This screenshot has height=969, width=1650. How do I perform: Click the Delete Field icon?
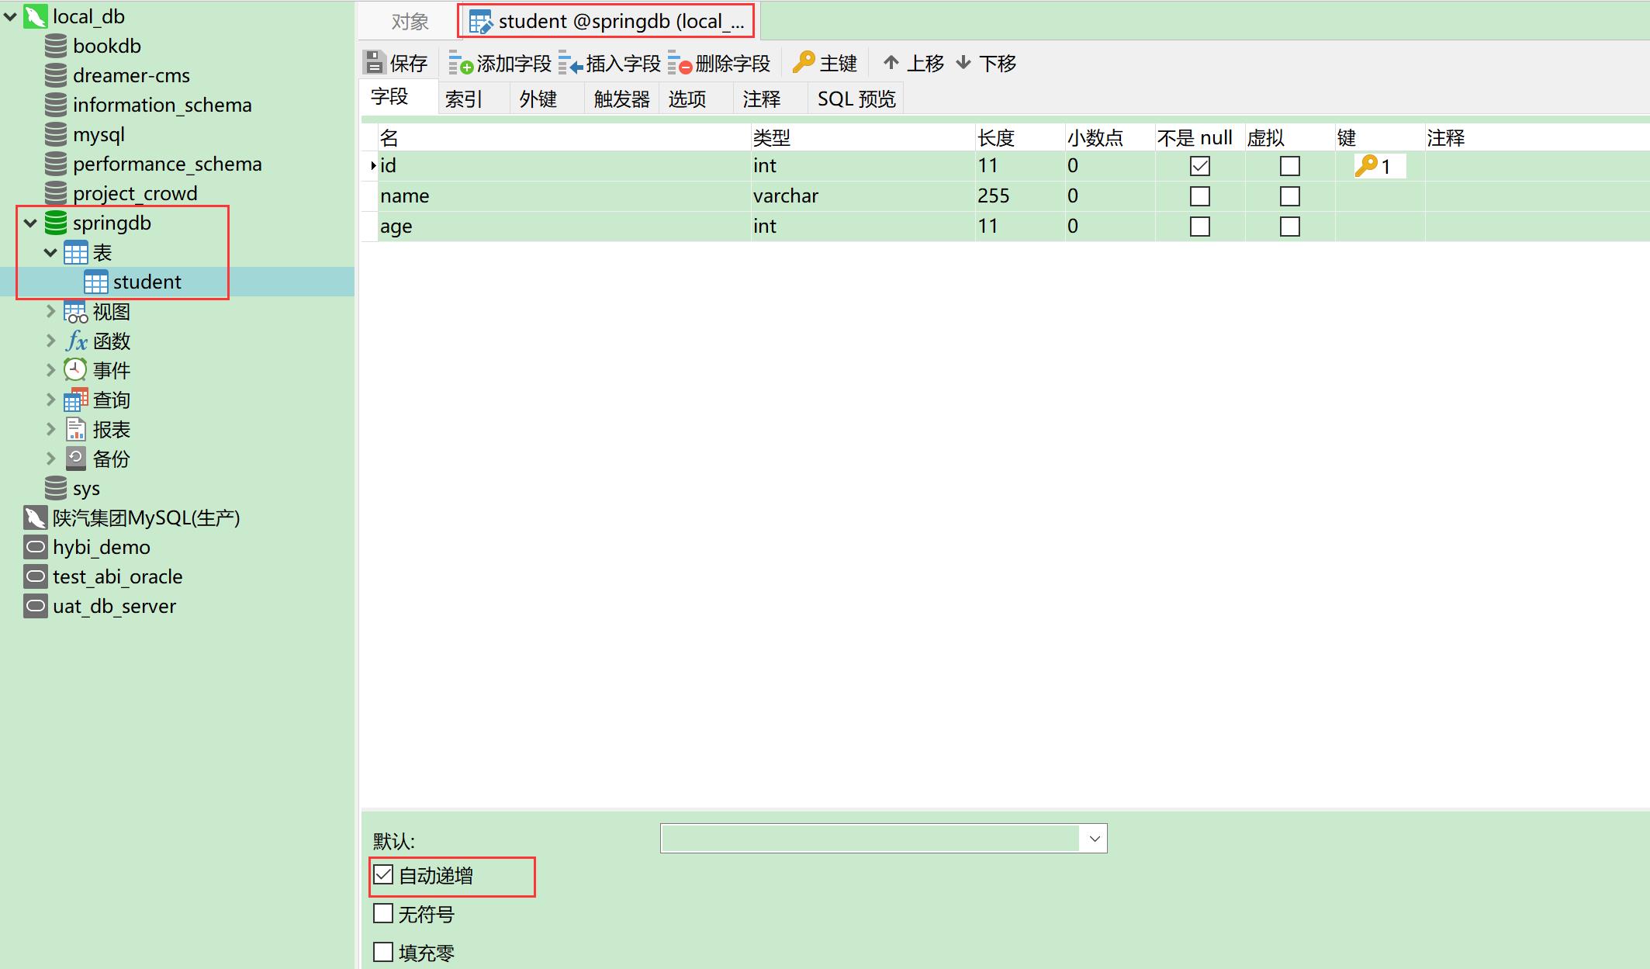pos(680,63)
